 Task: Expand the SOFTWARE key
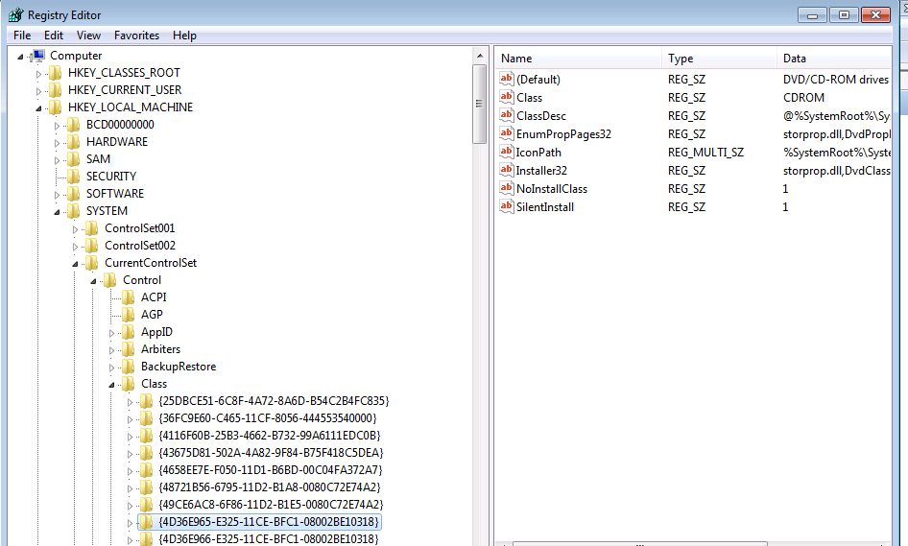coord(57,195)
